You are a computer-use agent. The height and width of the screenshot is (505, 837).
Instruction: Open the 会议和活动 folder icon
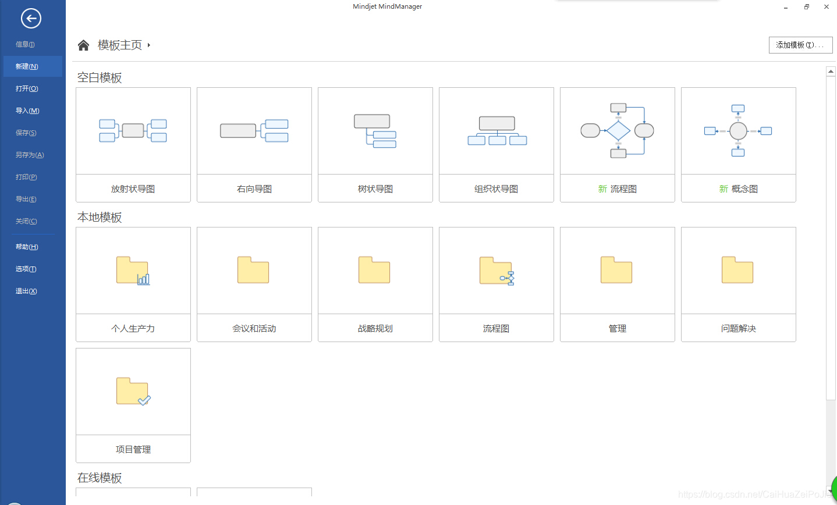253,270
